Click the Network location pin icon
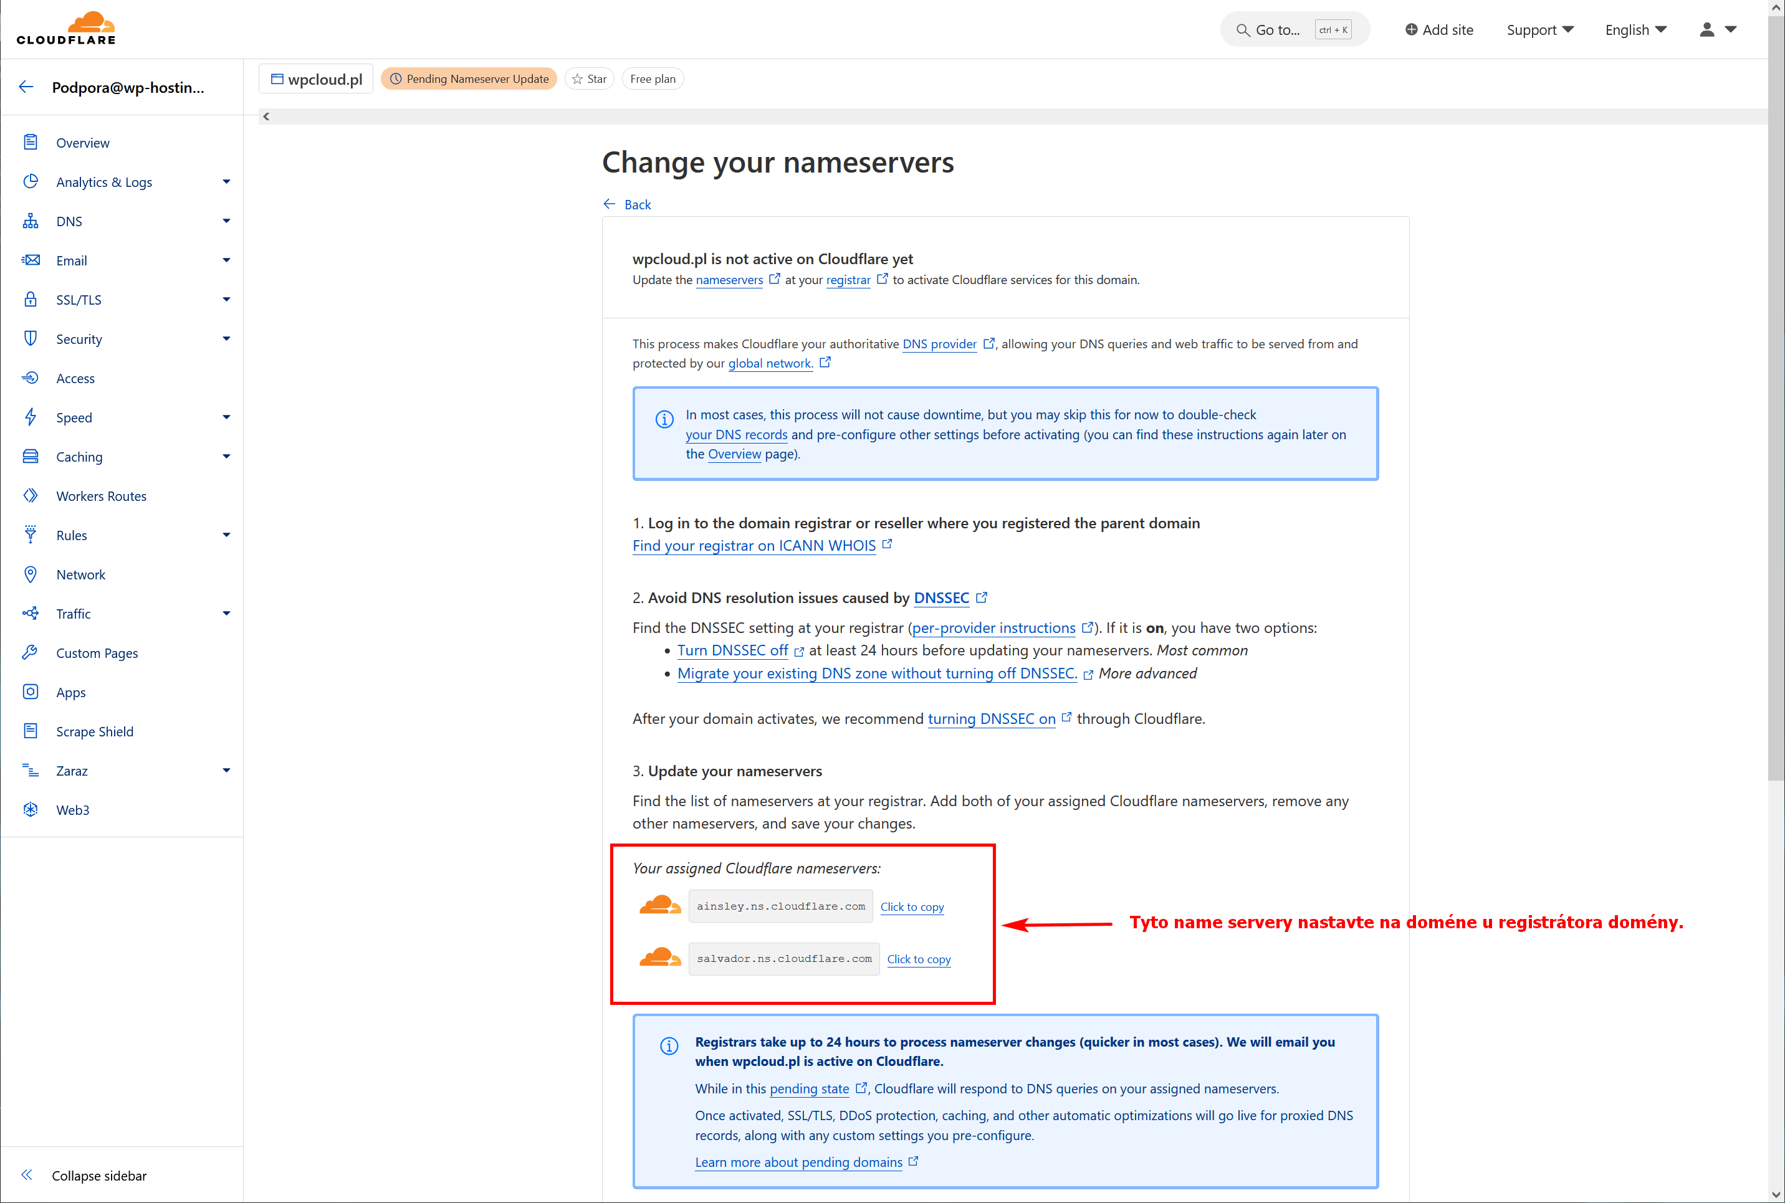Screen dimensions: 1785x1203 pyautogui.click(x=31, y=574)
